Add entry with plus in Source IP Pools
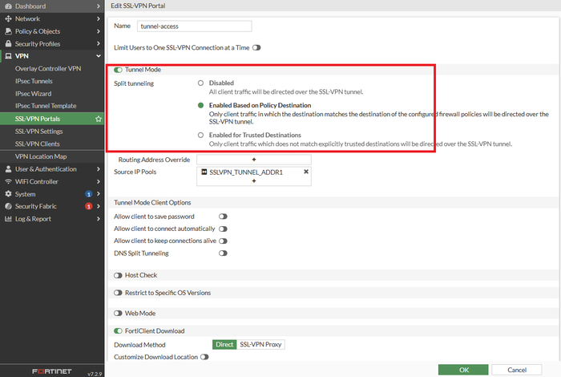This screenshot has height=377, width=561. click(254, 181)
